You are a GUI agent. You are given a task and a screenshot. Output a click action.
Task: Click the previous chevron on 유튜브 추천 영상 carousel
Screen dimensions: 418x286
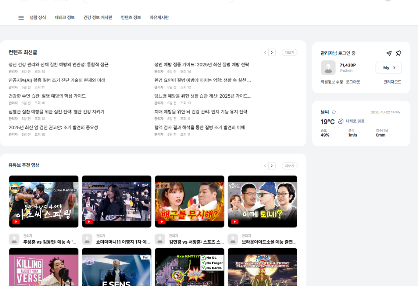pos(265,166)
